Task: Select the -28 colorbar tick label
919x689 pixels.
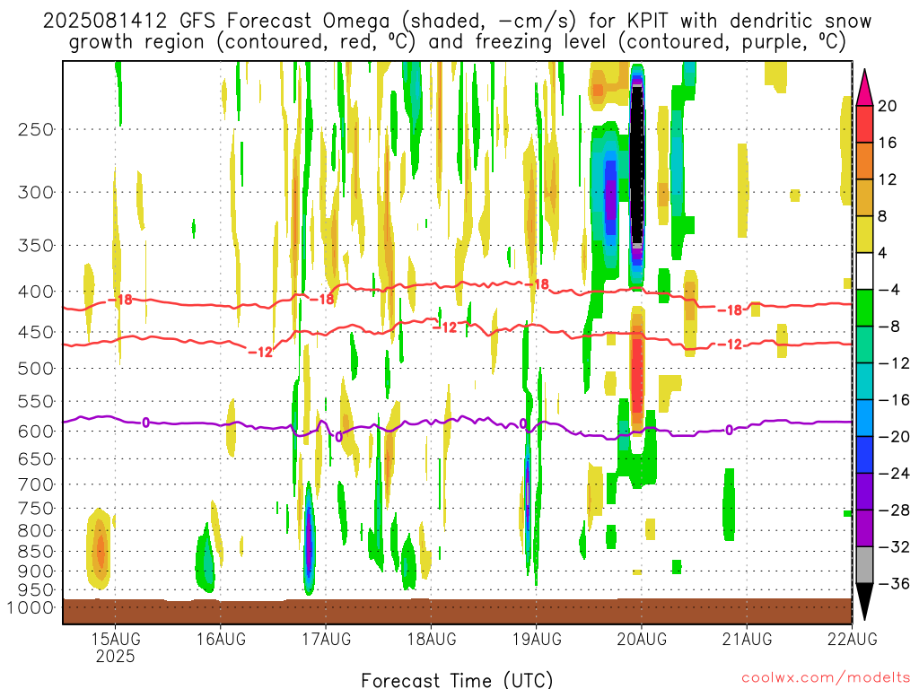Action: point(894,510)
